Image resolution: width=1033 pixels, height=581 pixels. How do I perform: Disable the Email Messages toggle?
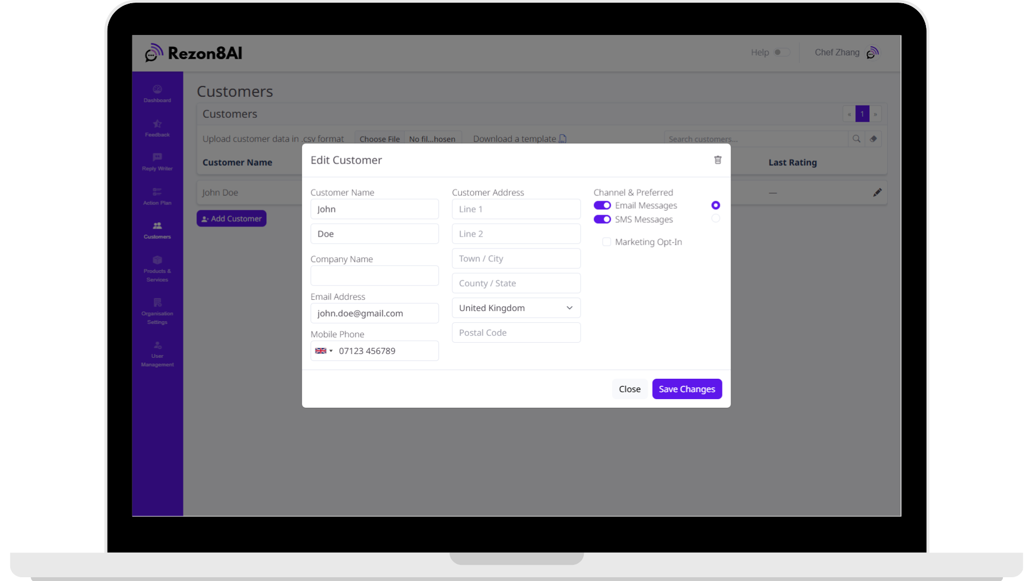(602, 206)
